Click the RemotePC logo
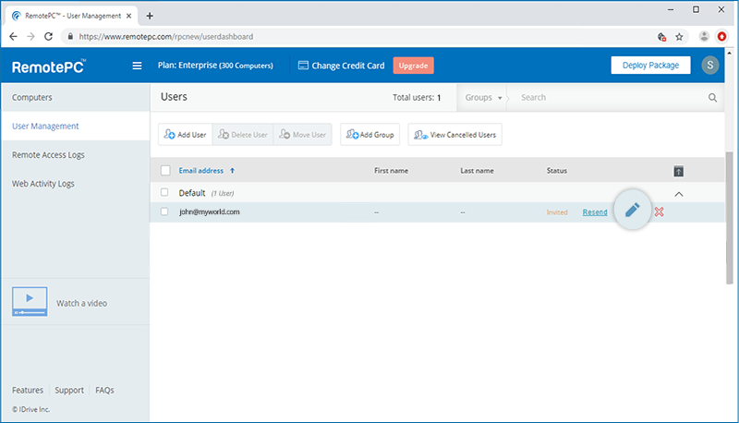Viewport: 739px width, 423px height. 49,66
